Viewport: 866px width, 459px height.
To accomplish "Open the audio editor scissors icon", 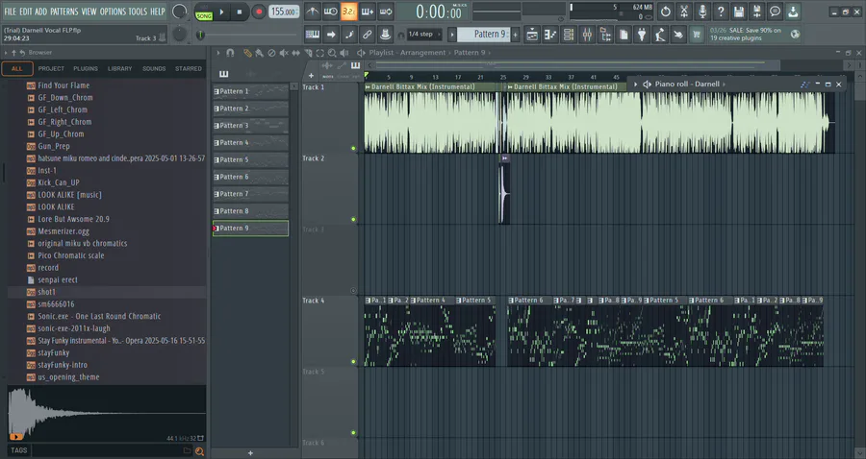I will click(x=684, y=12).
